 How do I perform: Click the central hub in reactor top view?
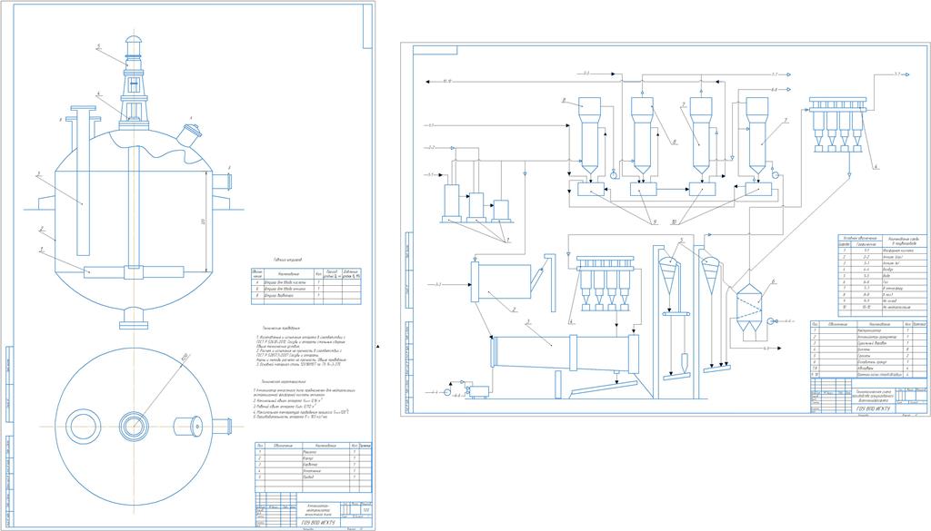tap(134, 426)
